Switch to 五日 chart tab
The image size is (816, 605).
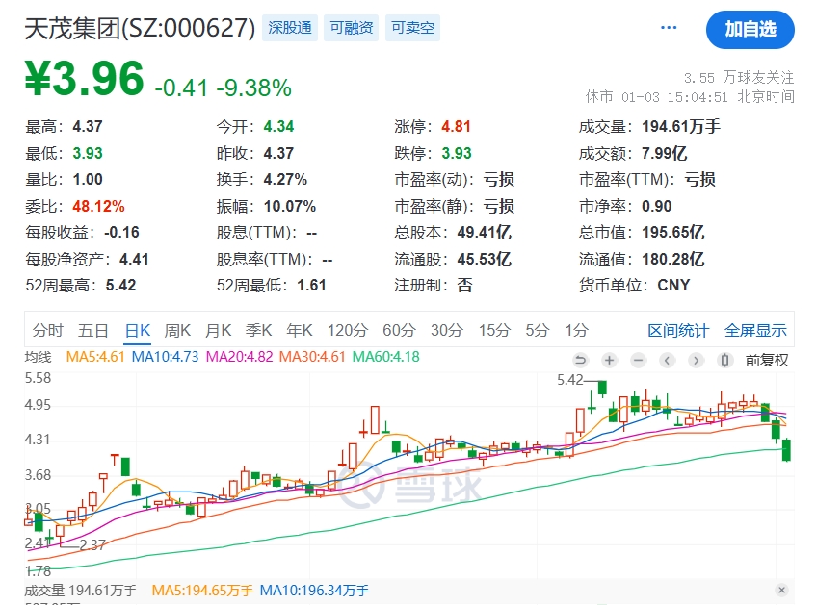93,330
